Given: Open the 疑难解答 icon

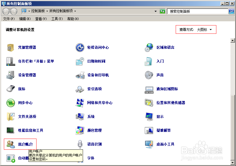Looking at the screenshot, I should pos(149,131).
